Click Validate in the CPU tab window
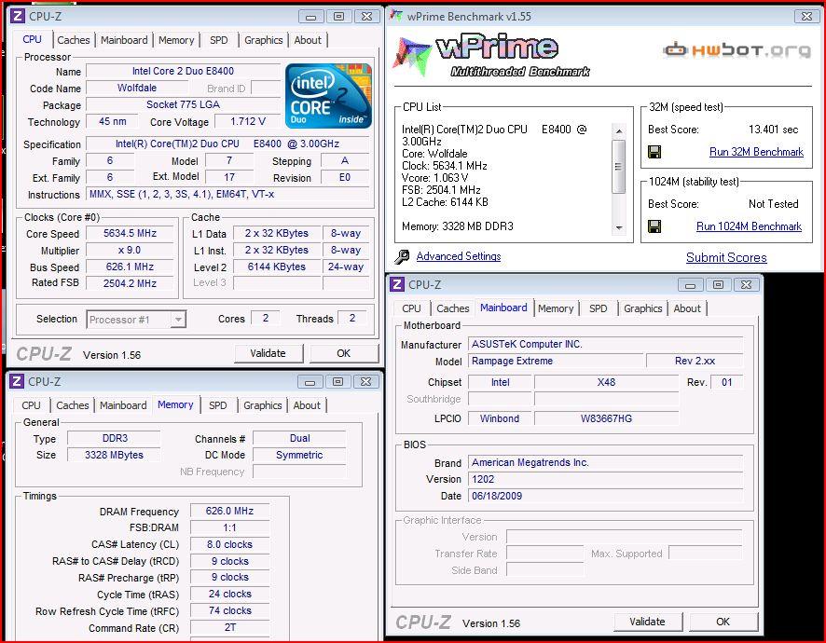The width and height of the screenshot is (826, 643). [268, 353]
